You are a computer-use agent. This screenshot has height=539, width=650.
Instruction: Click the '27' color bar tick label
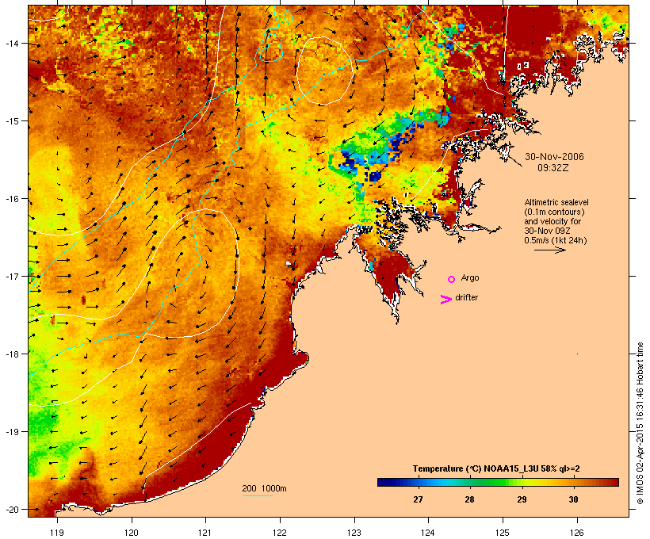[418, 499]
